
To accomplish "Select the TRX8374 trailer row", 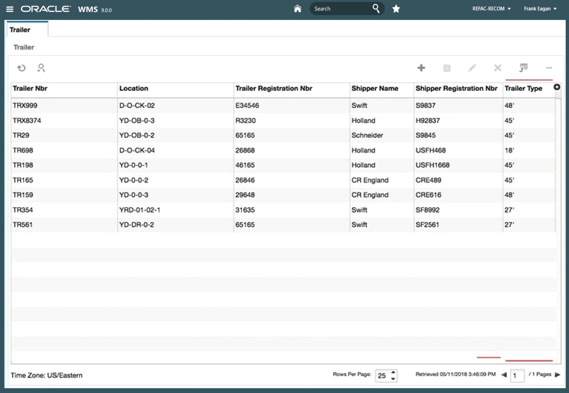I will 27,120.
